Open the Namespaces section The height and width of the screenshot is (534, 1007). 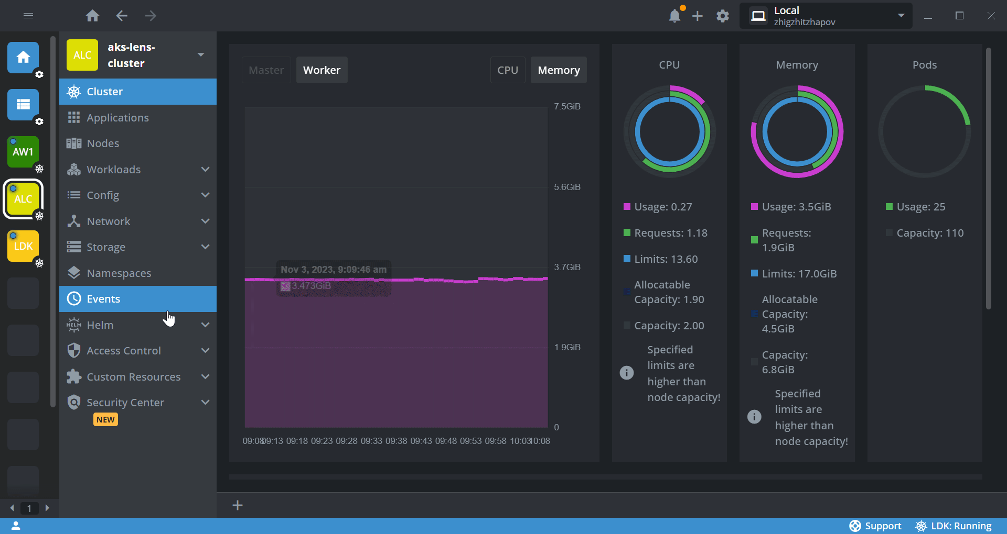tap(119, 273)
